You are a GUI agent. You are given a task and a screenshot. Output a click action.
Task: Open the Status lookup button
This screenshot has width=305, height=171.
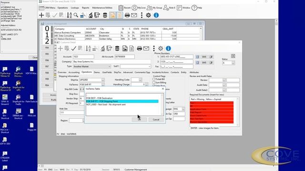click(233, 63)
